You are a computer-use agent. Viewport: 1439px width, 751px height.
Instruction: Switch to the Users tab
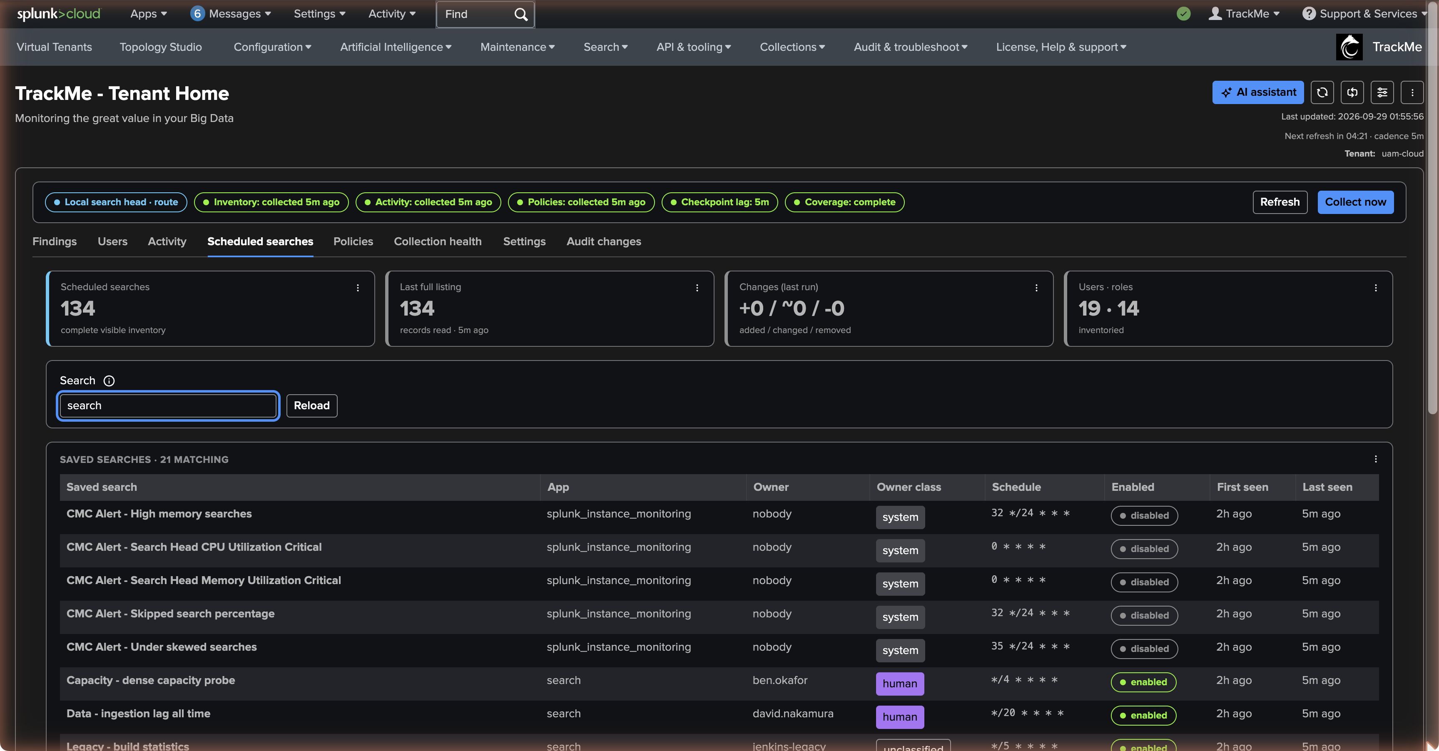click(x=112, y=241)
